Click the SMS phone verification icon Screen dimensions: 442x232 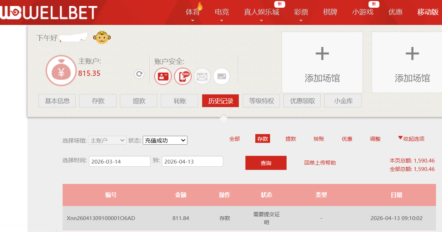click(x=183, y=76)
